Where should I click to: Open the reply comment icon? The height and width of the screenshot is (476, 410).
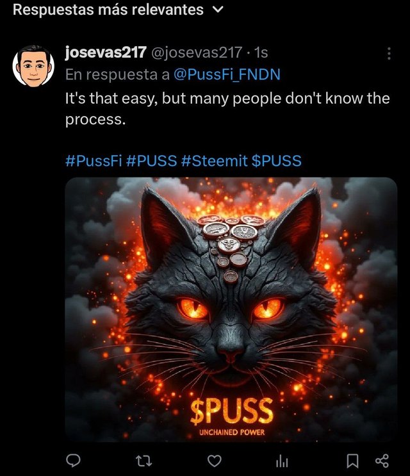tap(73, 461)
